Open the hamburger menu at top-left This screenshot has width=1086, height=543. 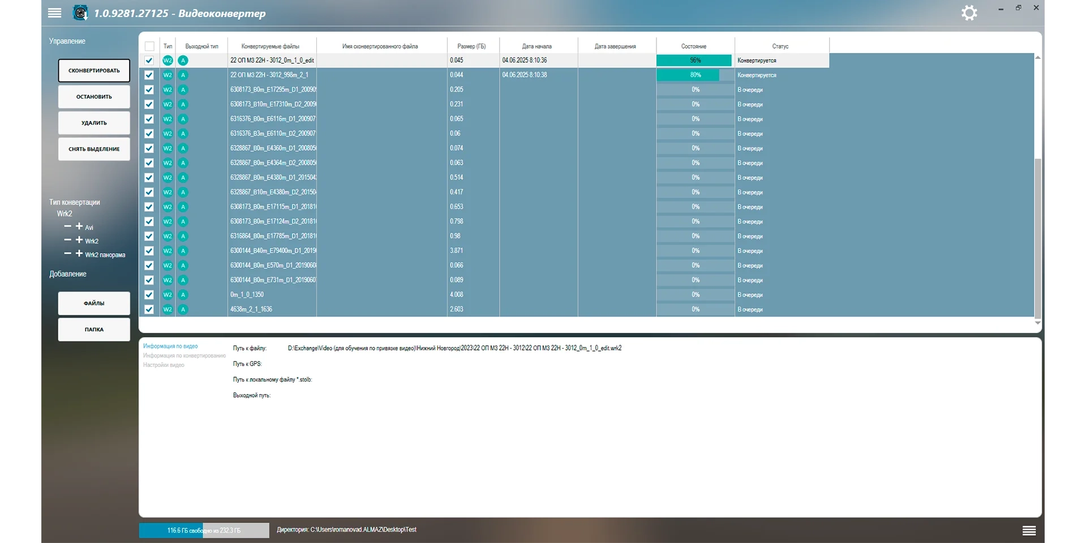(55, 13)
